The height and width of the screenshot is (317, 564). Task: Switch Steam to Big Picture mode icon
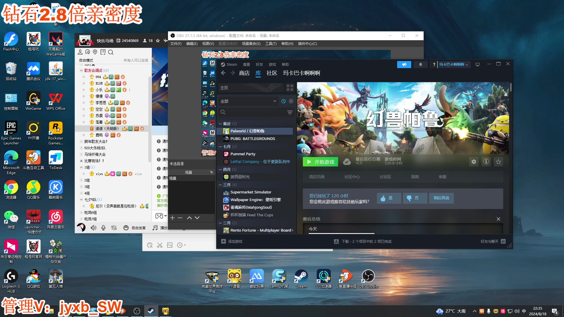(478, 65)
